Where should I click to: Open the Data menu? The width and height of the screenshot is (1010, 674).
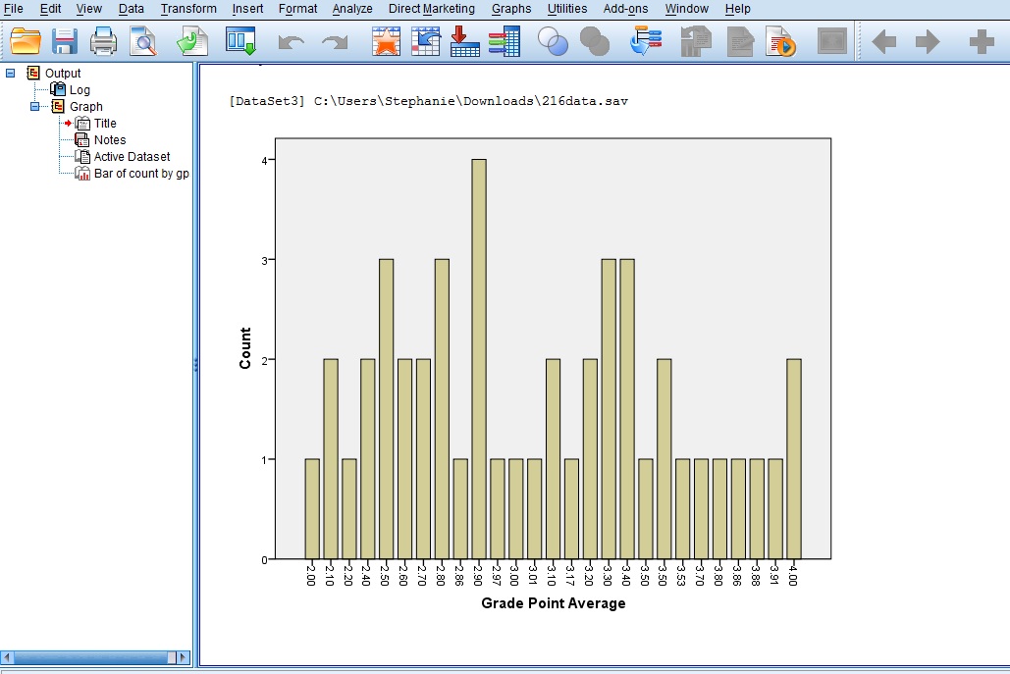coord(131,9)
